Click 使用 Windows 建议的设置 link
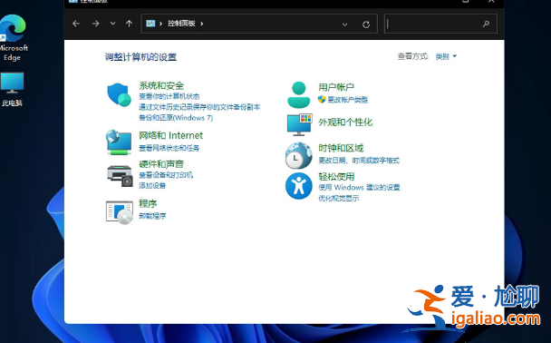Viewport: 551px width, 343px height. [x=359, y=187]
